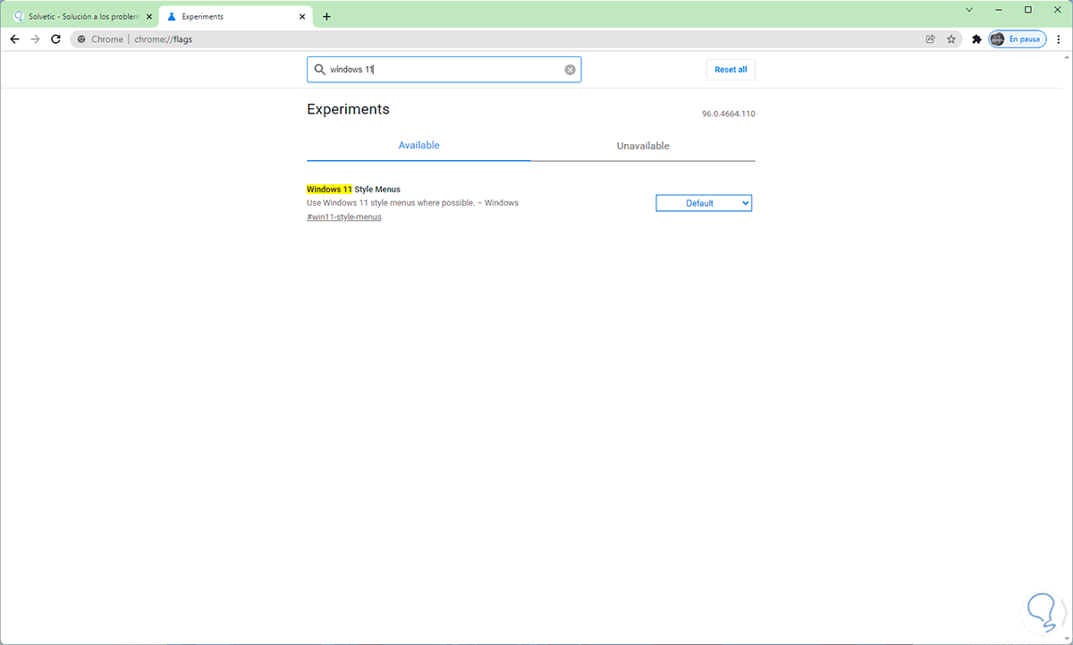Image resolution: width=1073 pixels, height=645 pixels.
Task: Open the Windows 11 Style Menus Default dropdown
Action: 704,203
